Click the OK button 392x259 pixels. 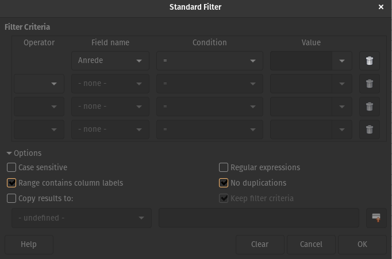tap(362, 244)
